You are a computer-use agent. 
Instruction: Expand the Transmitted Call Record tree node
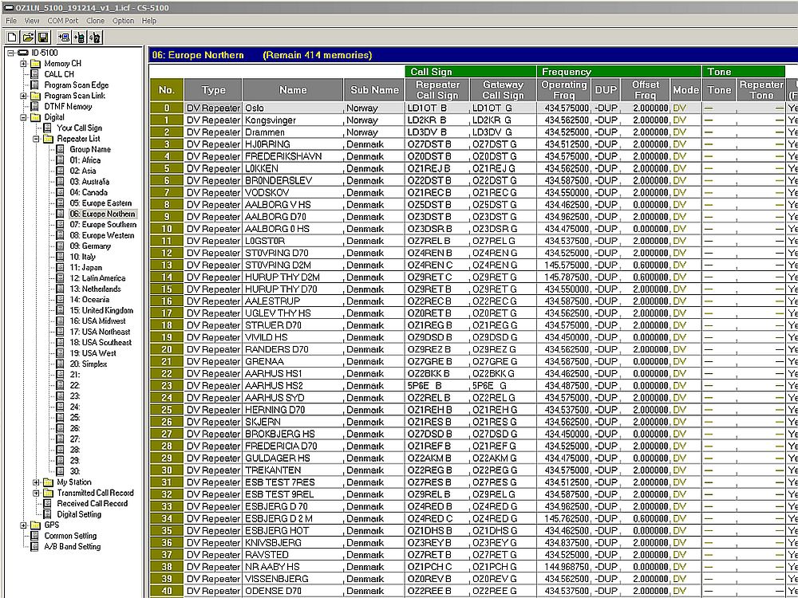click(36, 493)
